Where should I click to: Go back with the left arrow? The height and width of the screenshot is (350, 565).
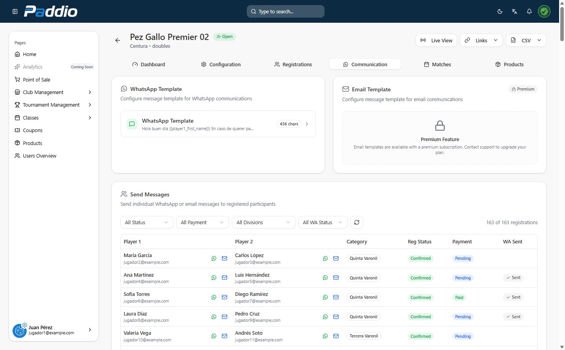(x=118, y=40)
